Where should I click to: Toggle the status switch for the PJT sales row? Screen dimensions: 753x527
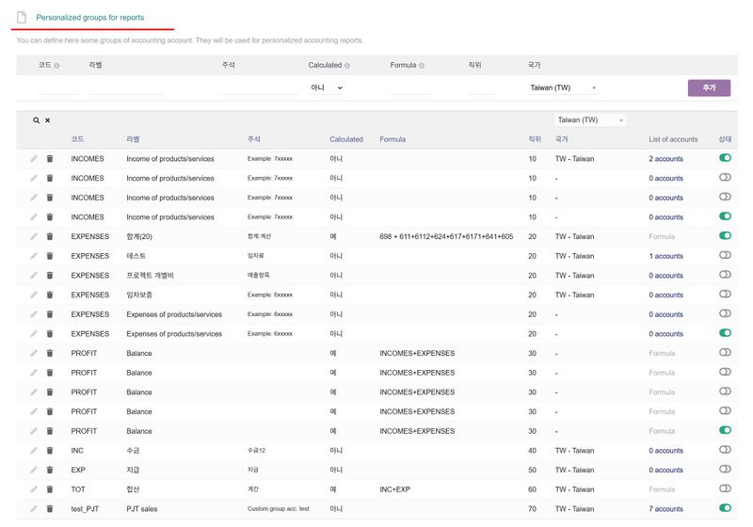pyautogui.click(x=724, y=508)
